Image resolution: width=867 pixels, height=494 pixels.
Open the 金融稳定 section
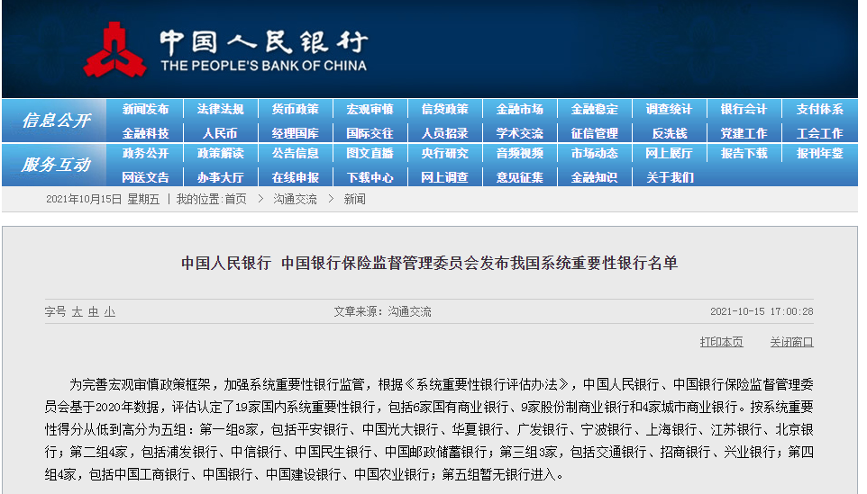click(595, 109)
